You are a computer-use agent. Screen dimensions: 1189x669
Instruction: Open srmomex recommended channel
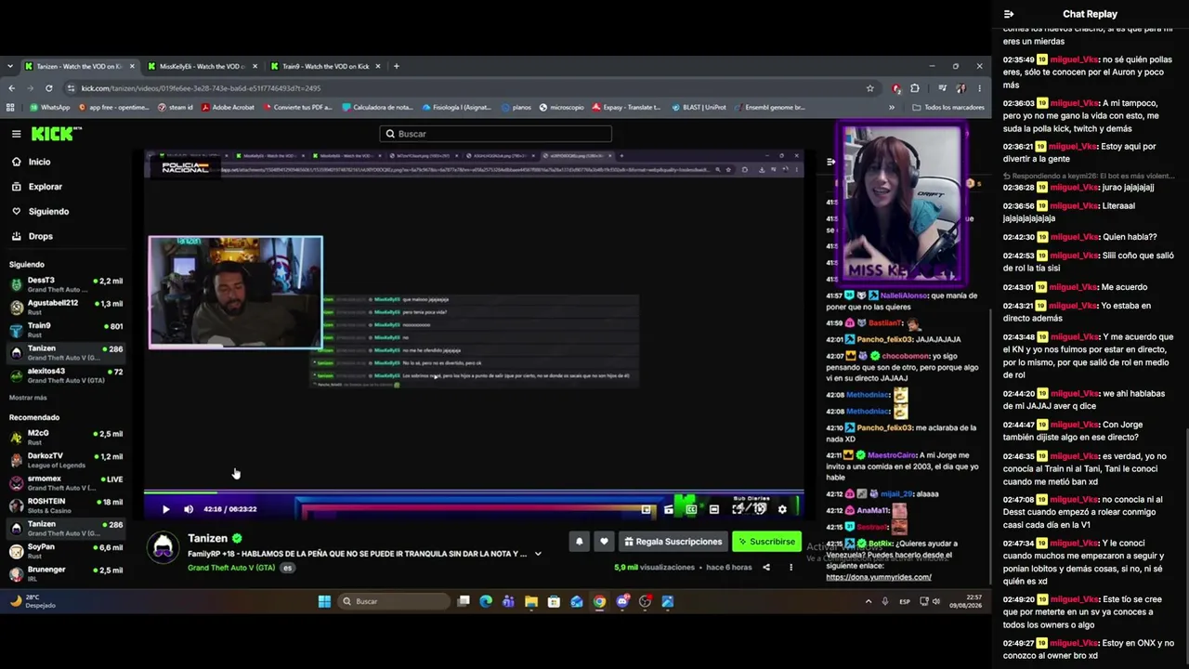66,483
